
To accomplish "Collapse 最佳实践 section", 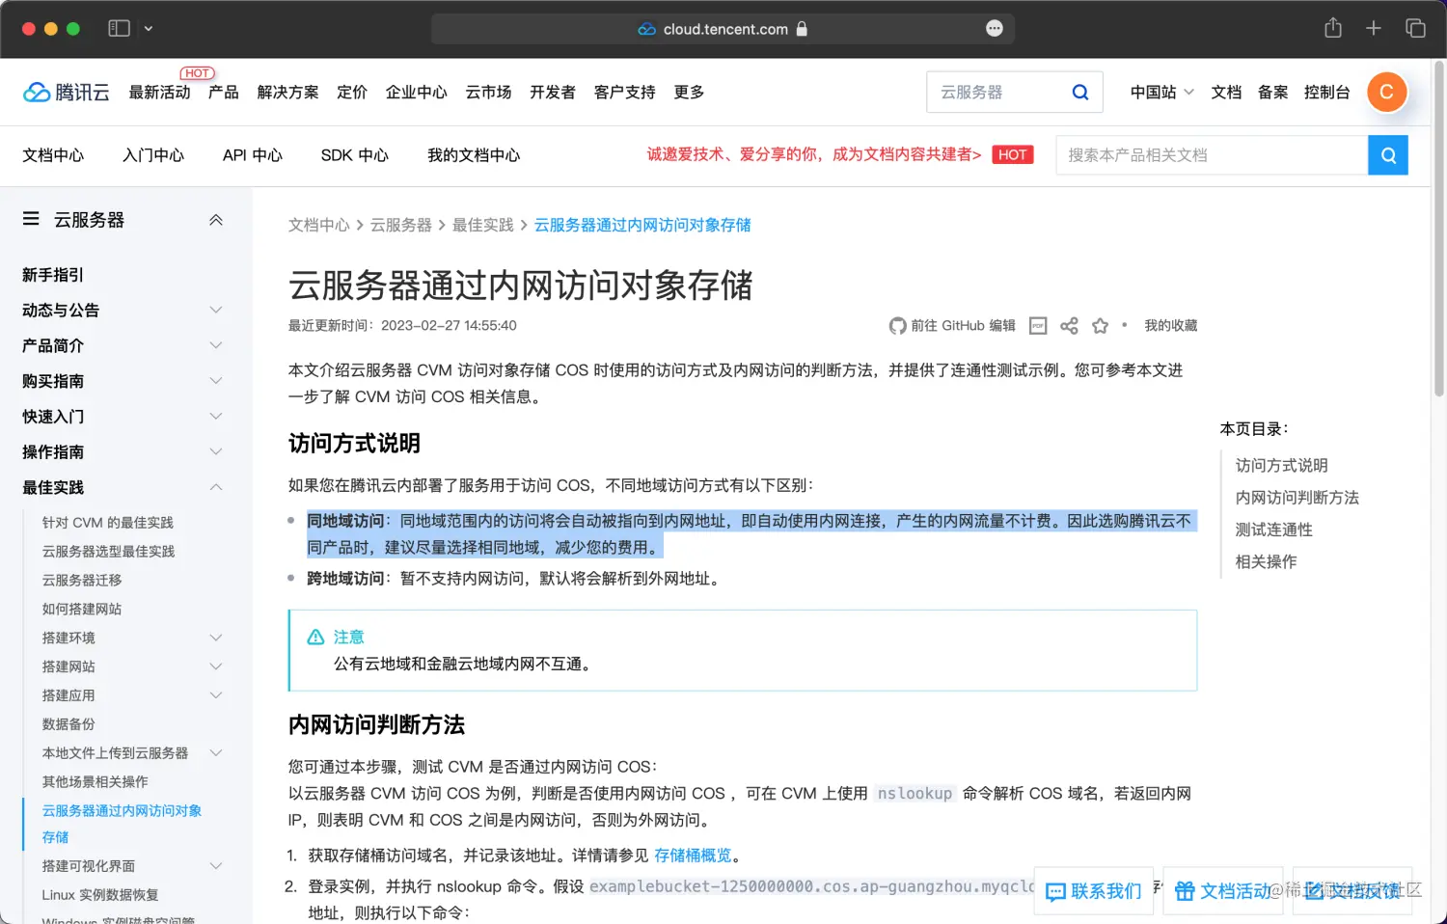I will pyautogui.click(x=216, y=487).
